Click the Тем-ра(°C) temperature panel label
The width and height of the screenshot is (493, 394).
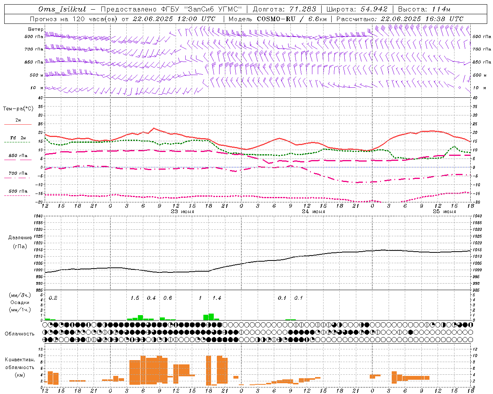tap(18, 109)
